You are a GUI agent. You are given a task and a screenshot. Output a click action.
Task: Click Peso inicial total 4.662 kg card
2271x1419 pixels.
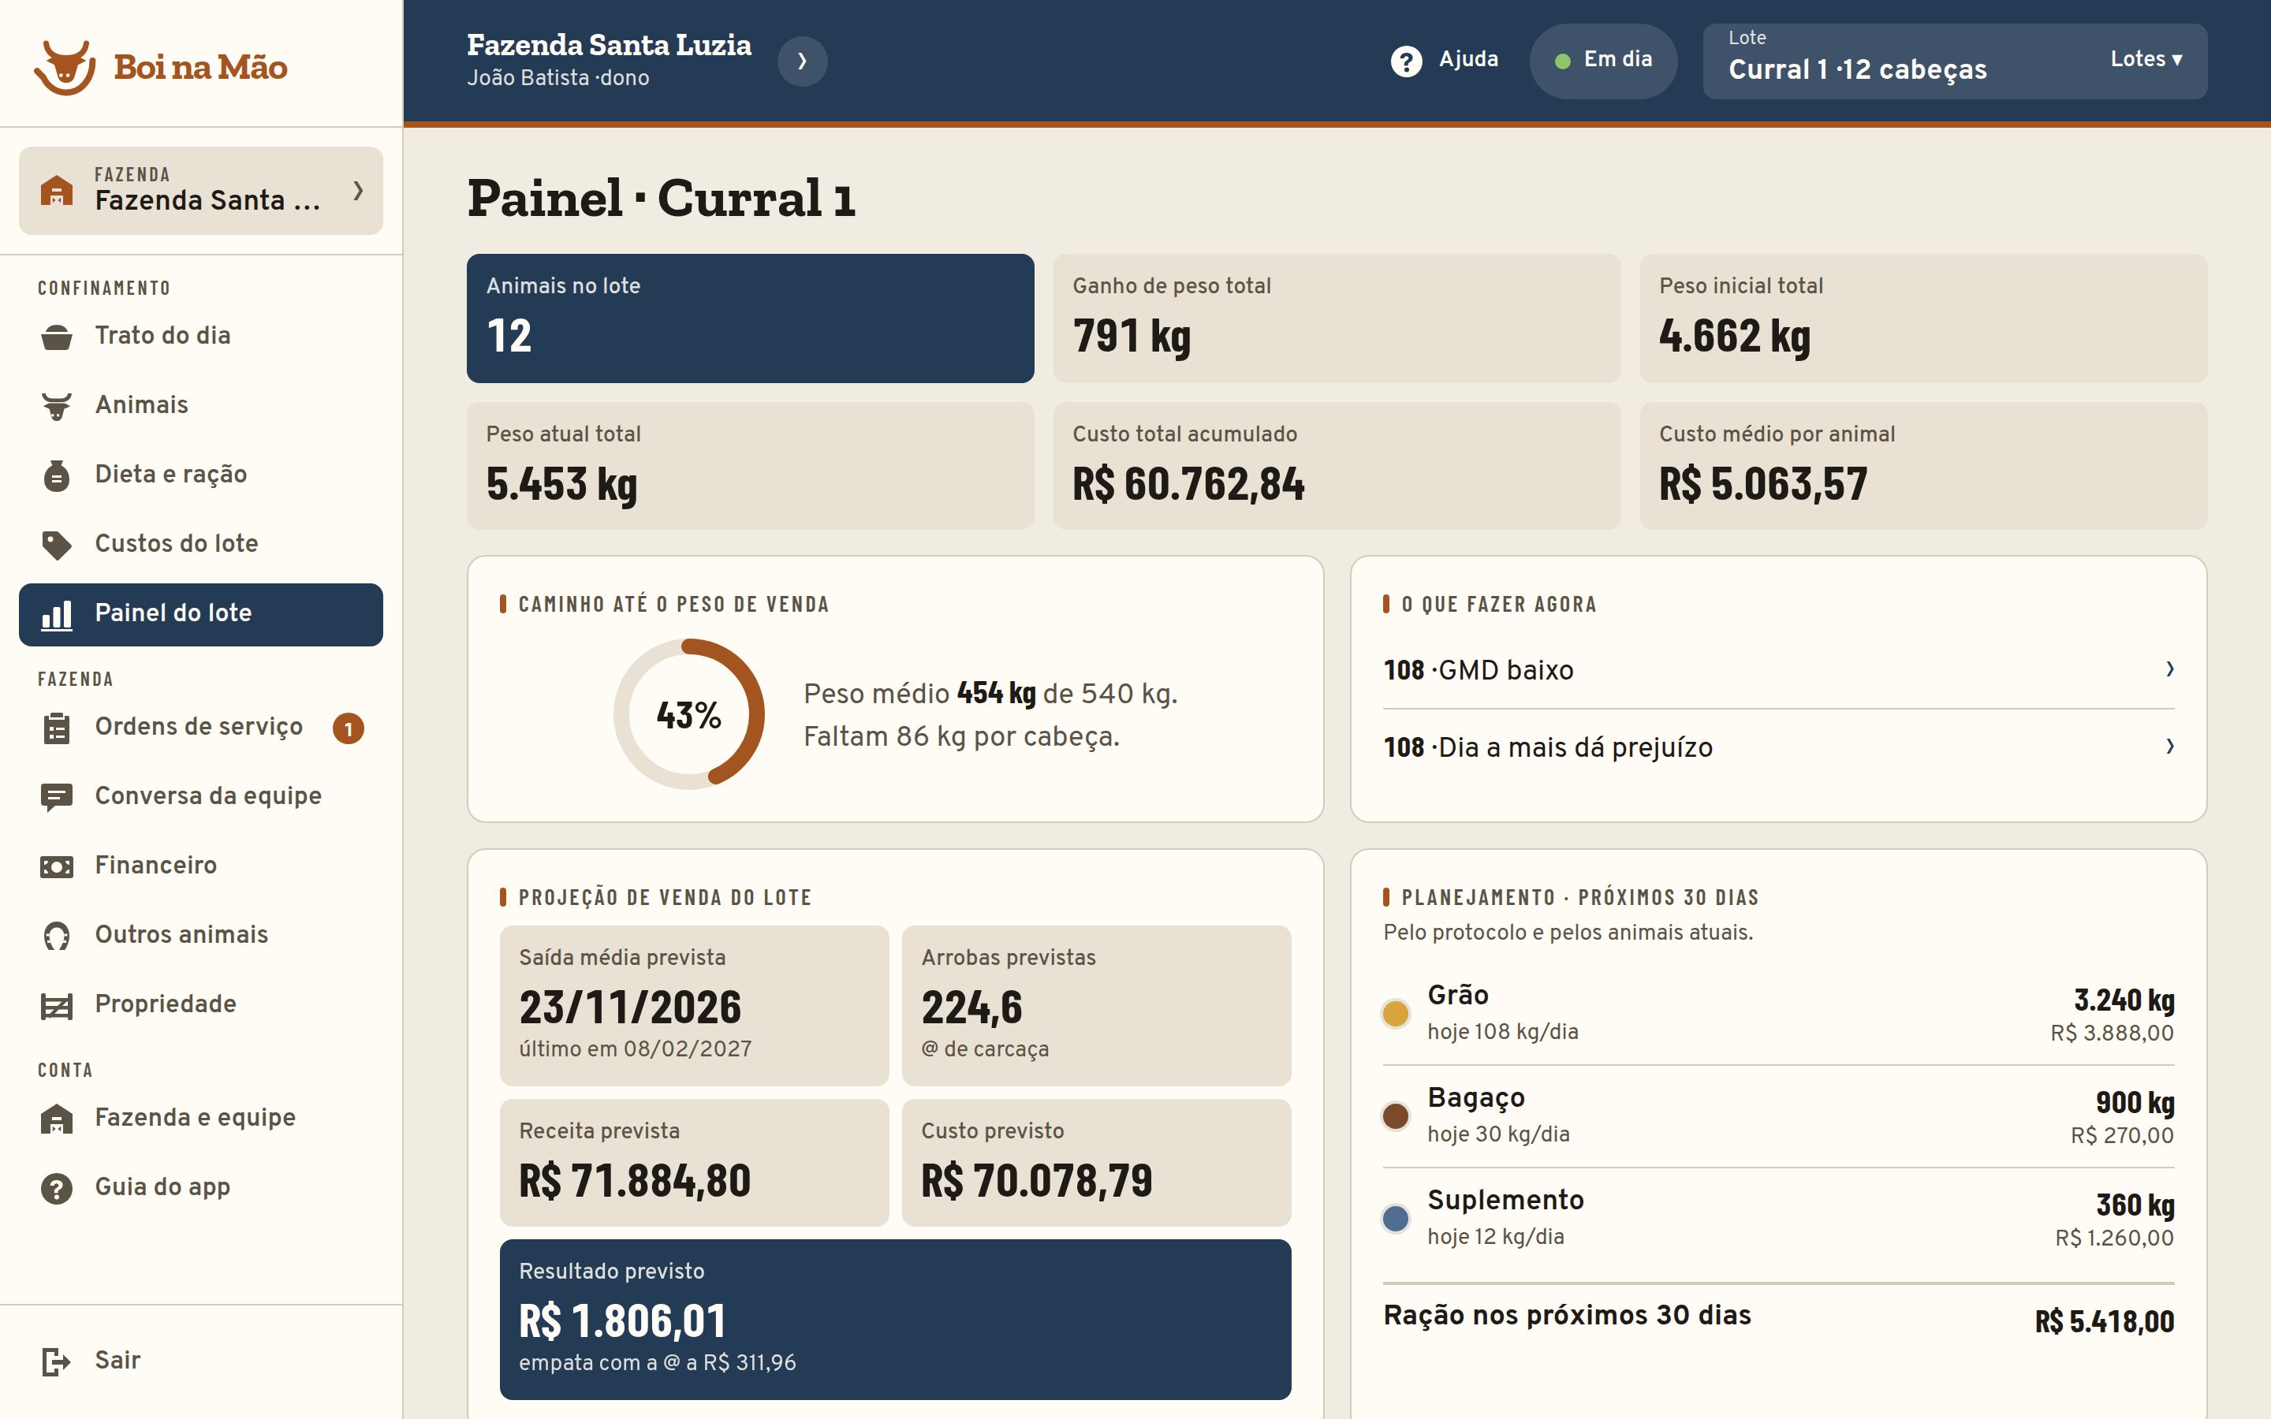point(1922,318)
